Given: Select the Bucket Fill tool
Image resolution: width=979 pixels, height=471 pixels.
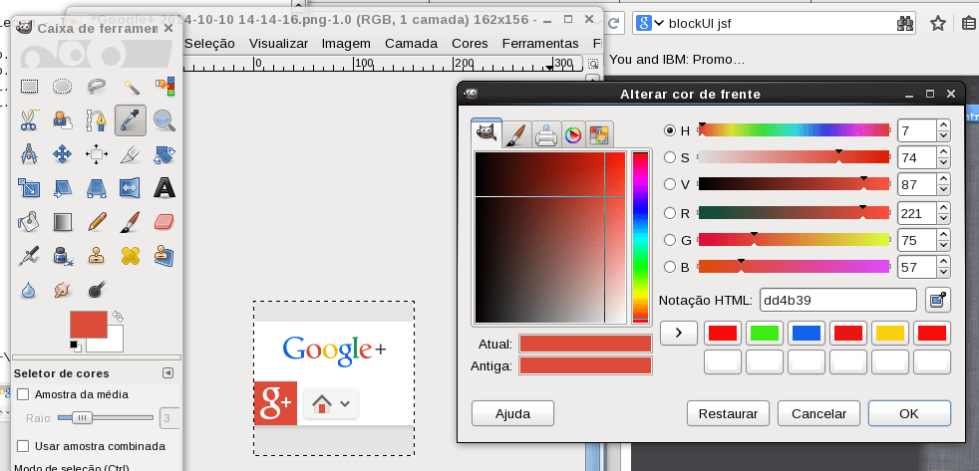Looking at the screenshot, I should coord(29,221).
